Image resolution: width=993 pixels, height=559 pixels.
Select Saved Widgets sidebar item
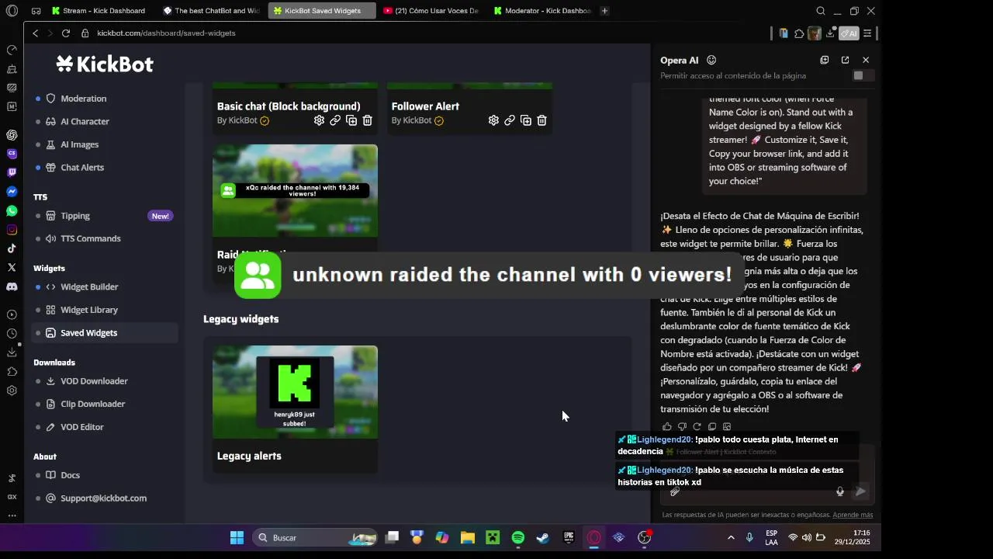(x=105, y=332)
